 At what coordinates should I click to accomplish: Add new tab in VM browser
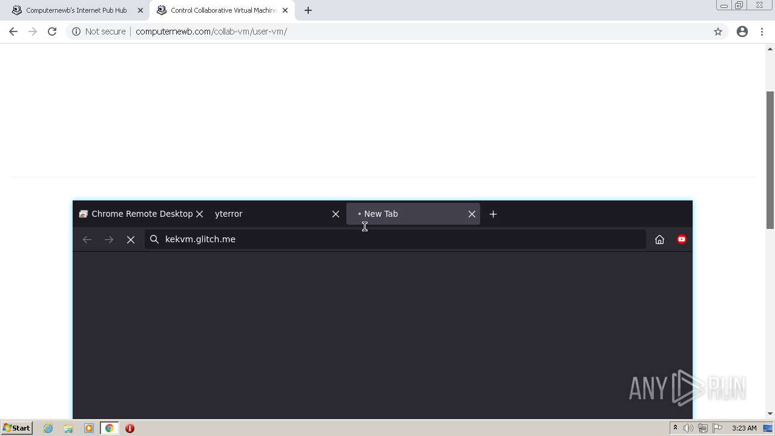[493, 214]
